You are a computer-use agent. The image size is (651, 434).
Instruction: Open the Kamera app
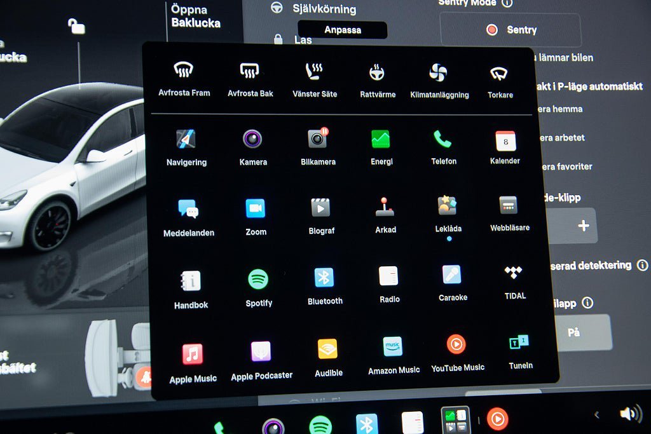pos(253,147)
